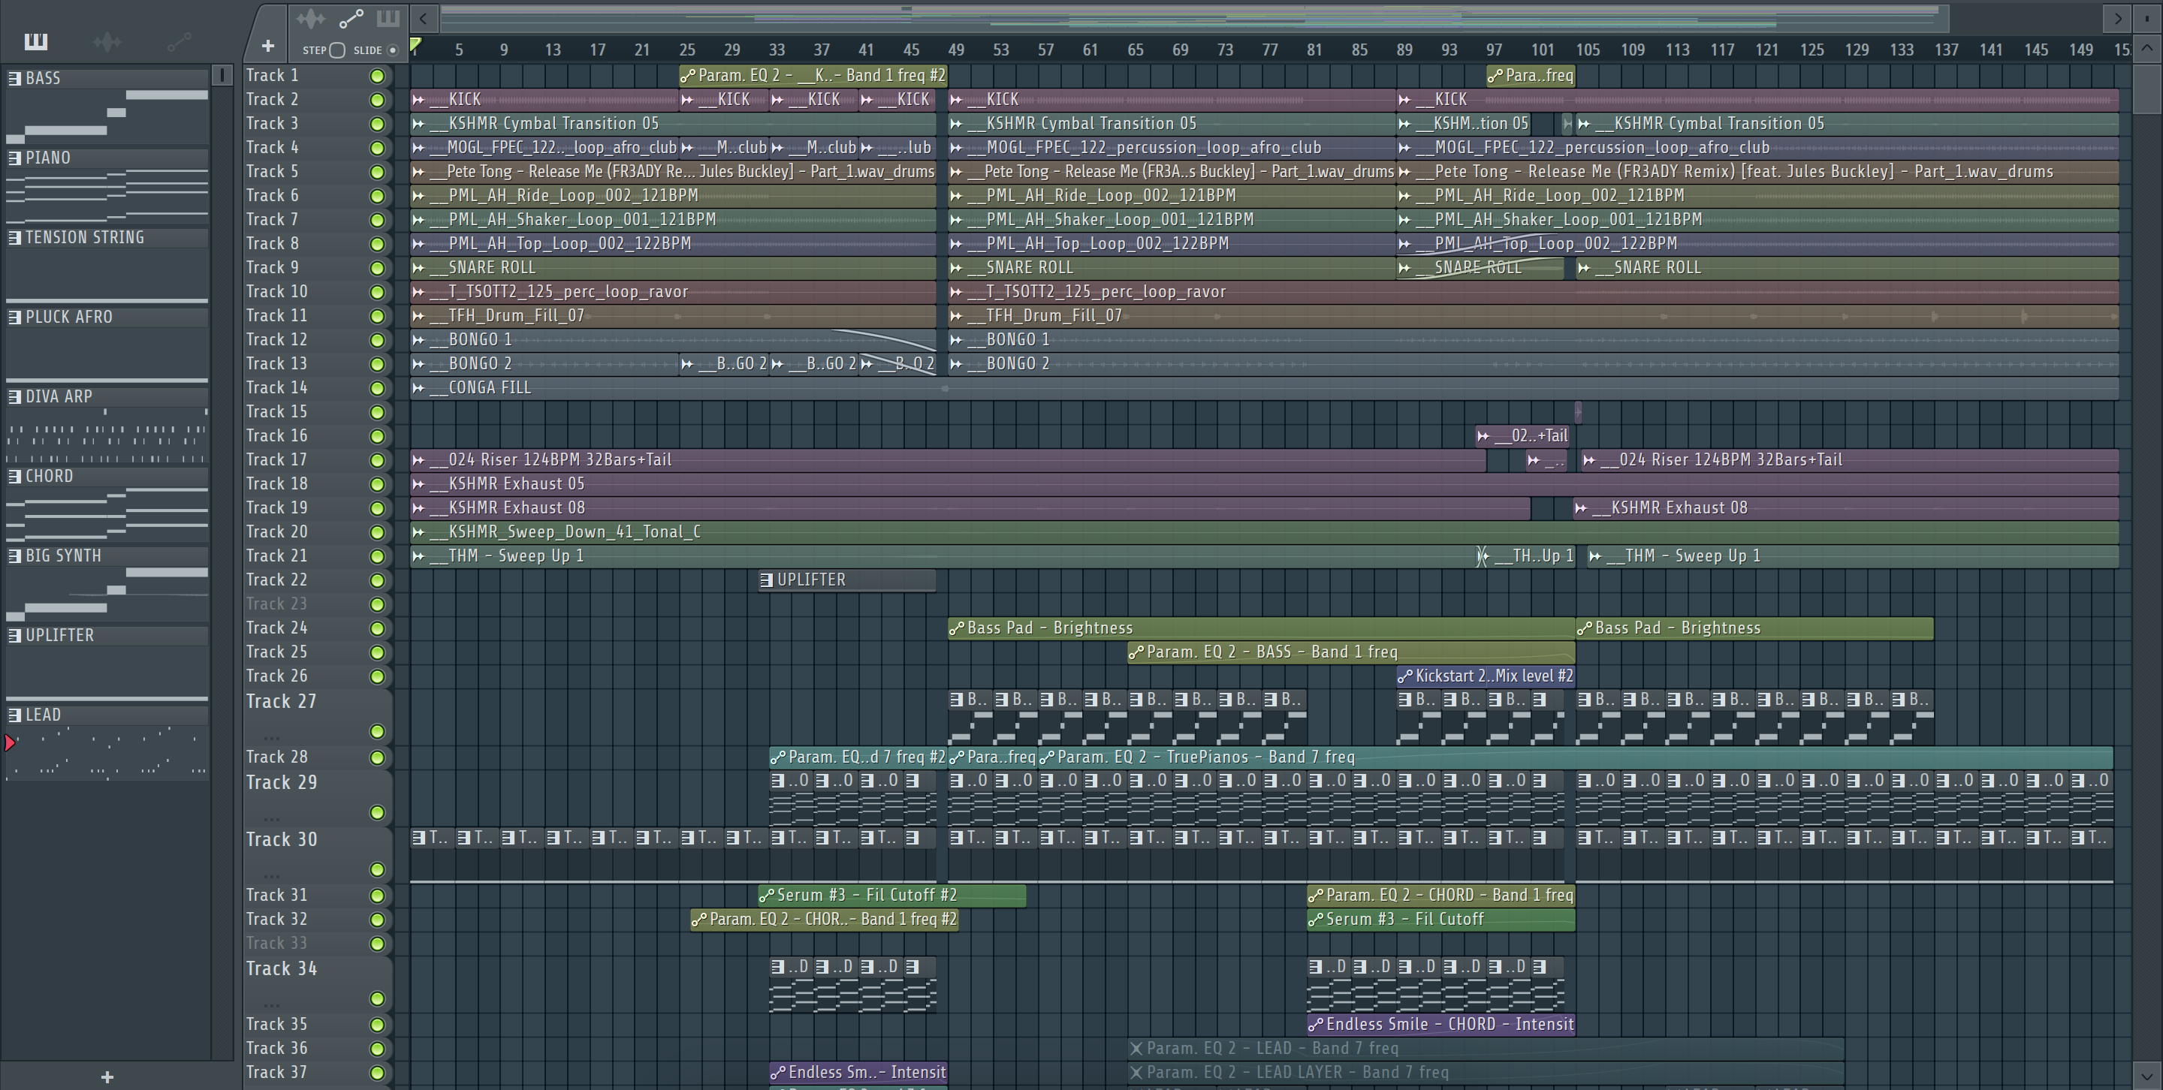Screen dimensions: 2163x1090
Task: Click the green playhead marker at bar 1
Action: (415, 44)
